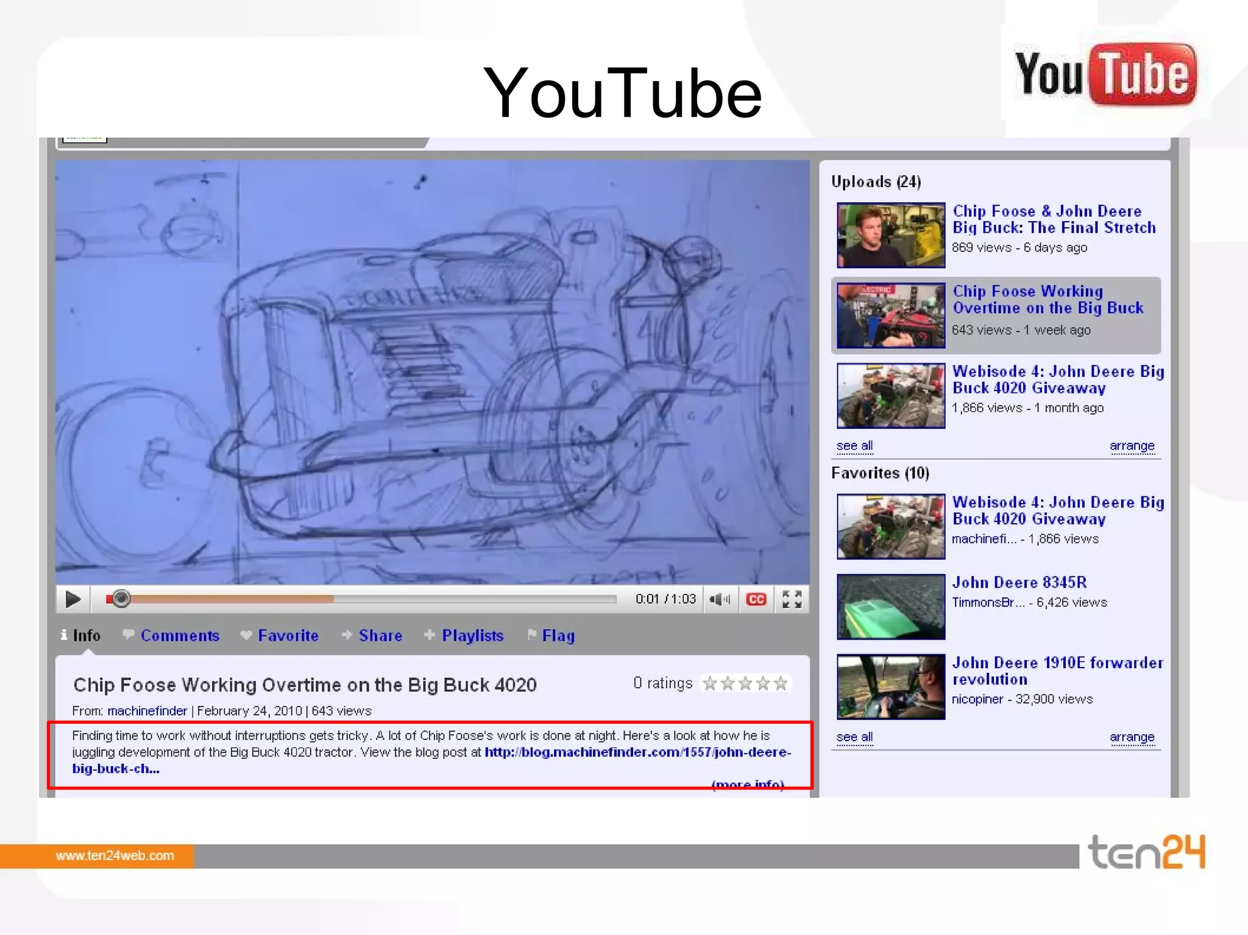Open the Share tab
This screenshot has height=935, width=1248.
pos(380,635)
